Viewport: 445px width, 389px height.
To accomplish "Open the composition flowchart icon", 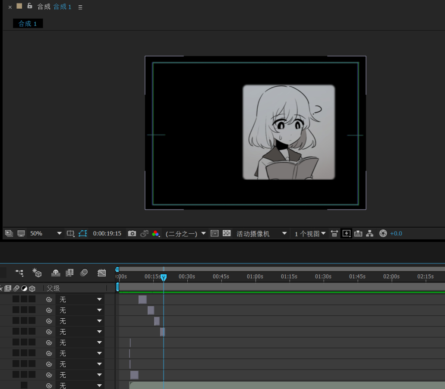I will pyautogui.click(x=369, y=233).
